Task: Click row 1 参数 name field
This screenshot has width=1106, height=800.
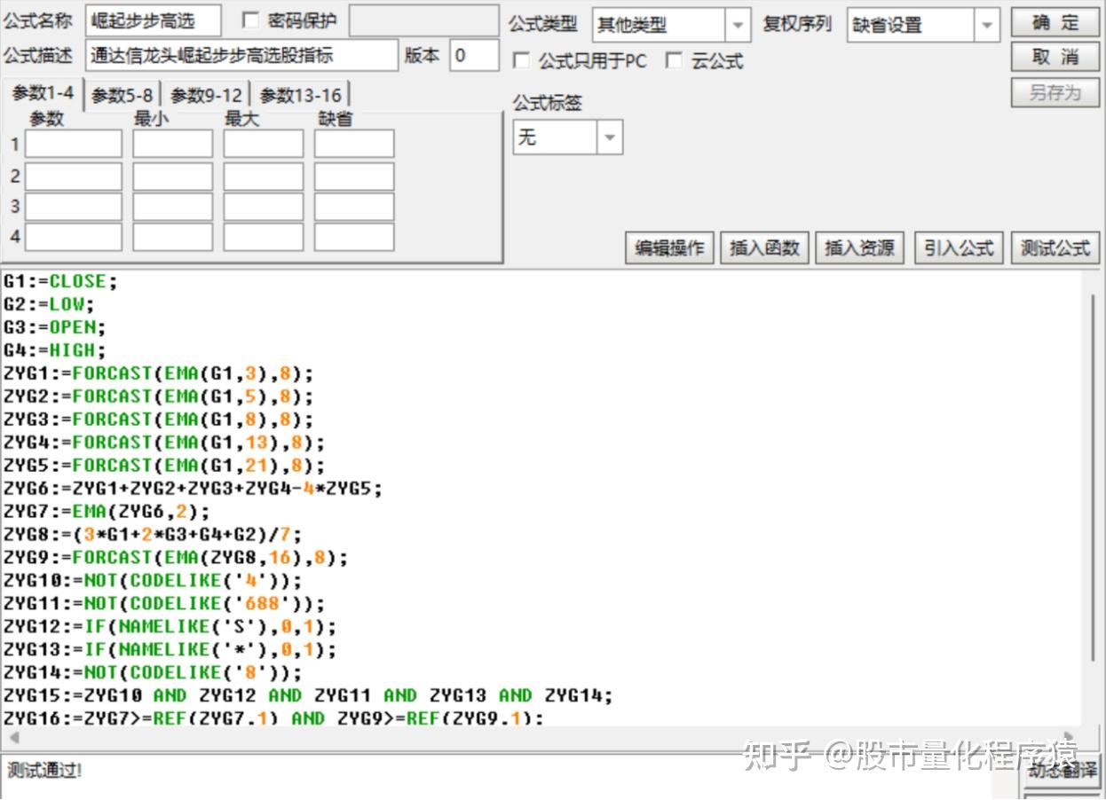Action: [x=74, y=144]
